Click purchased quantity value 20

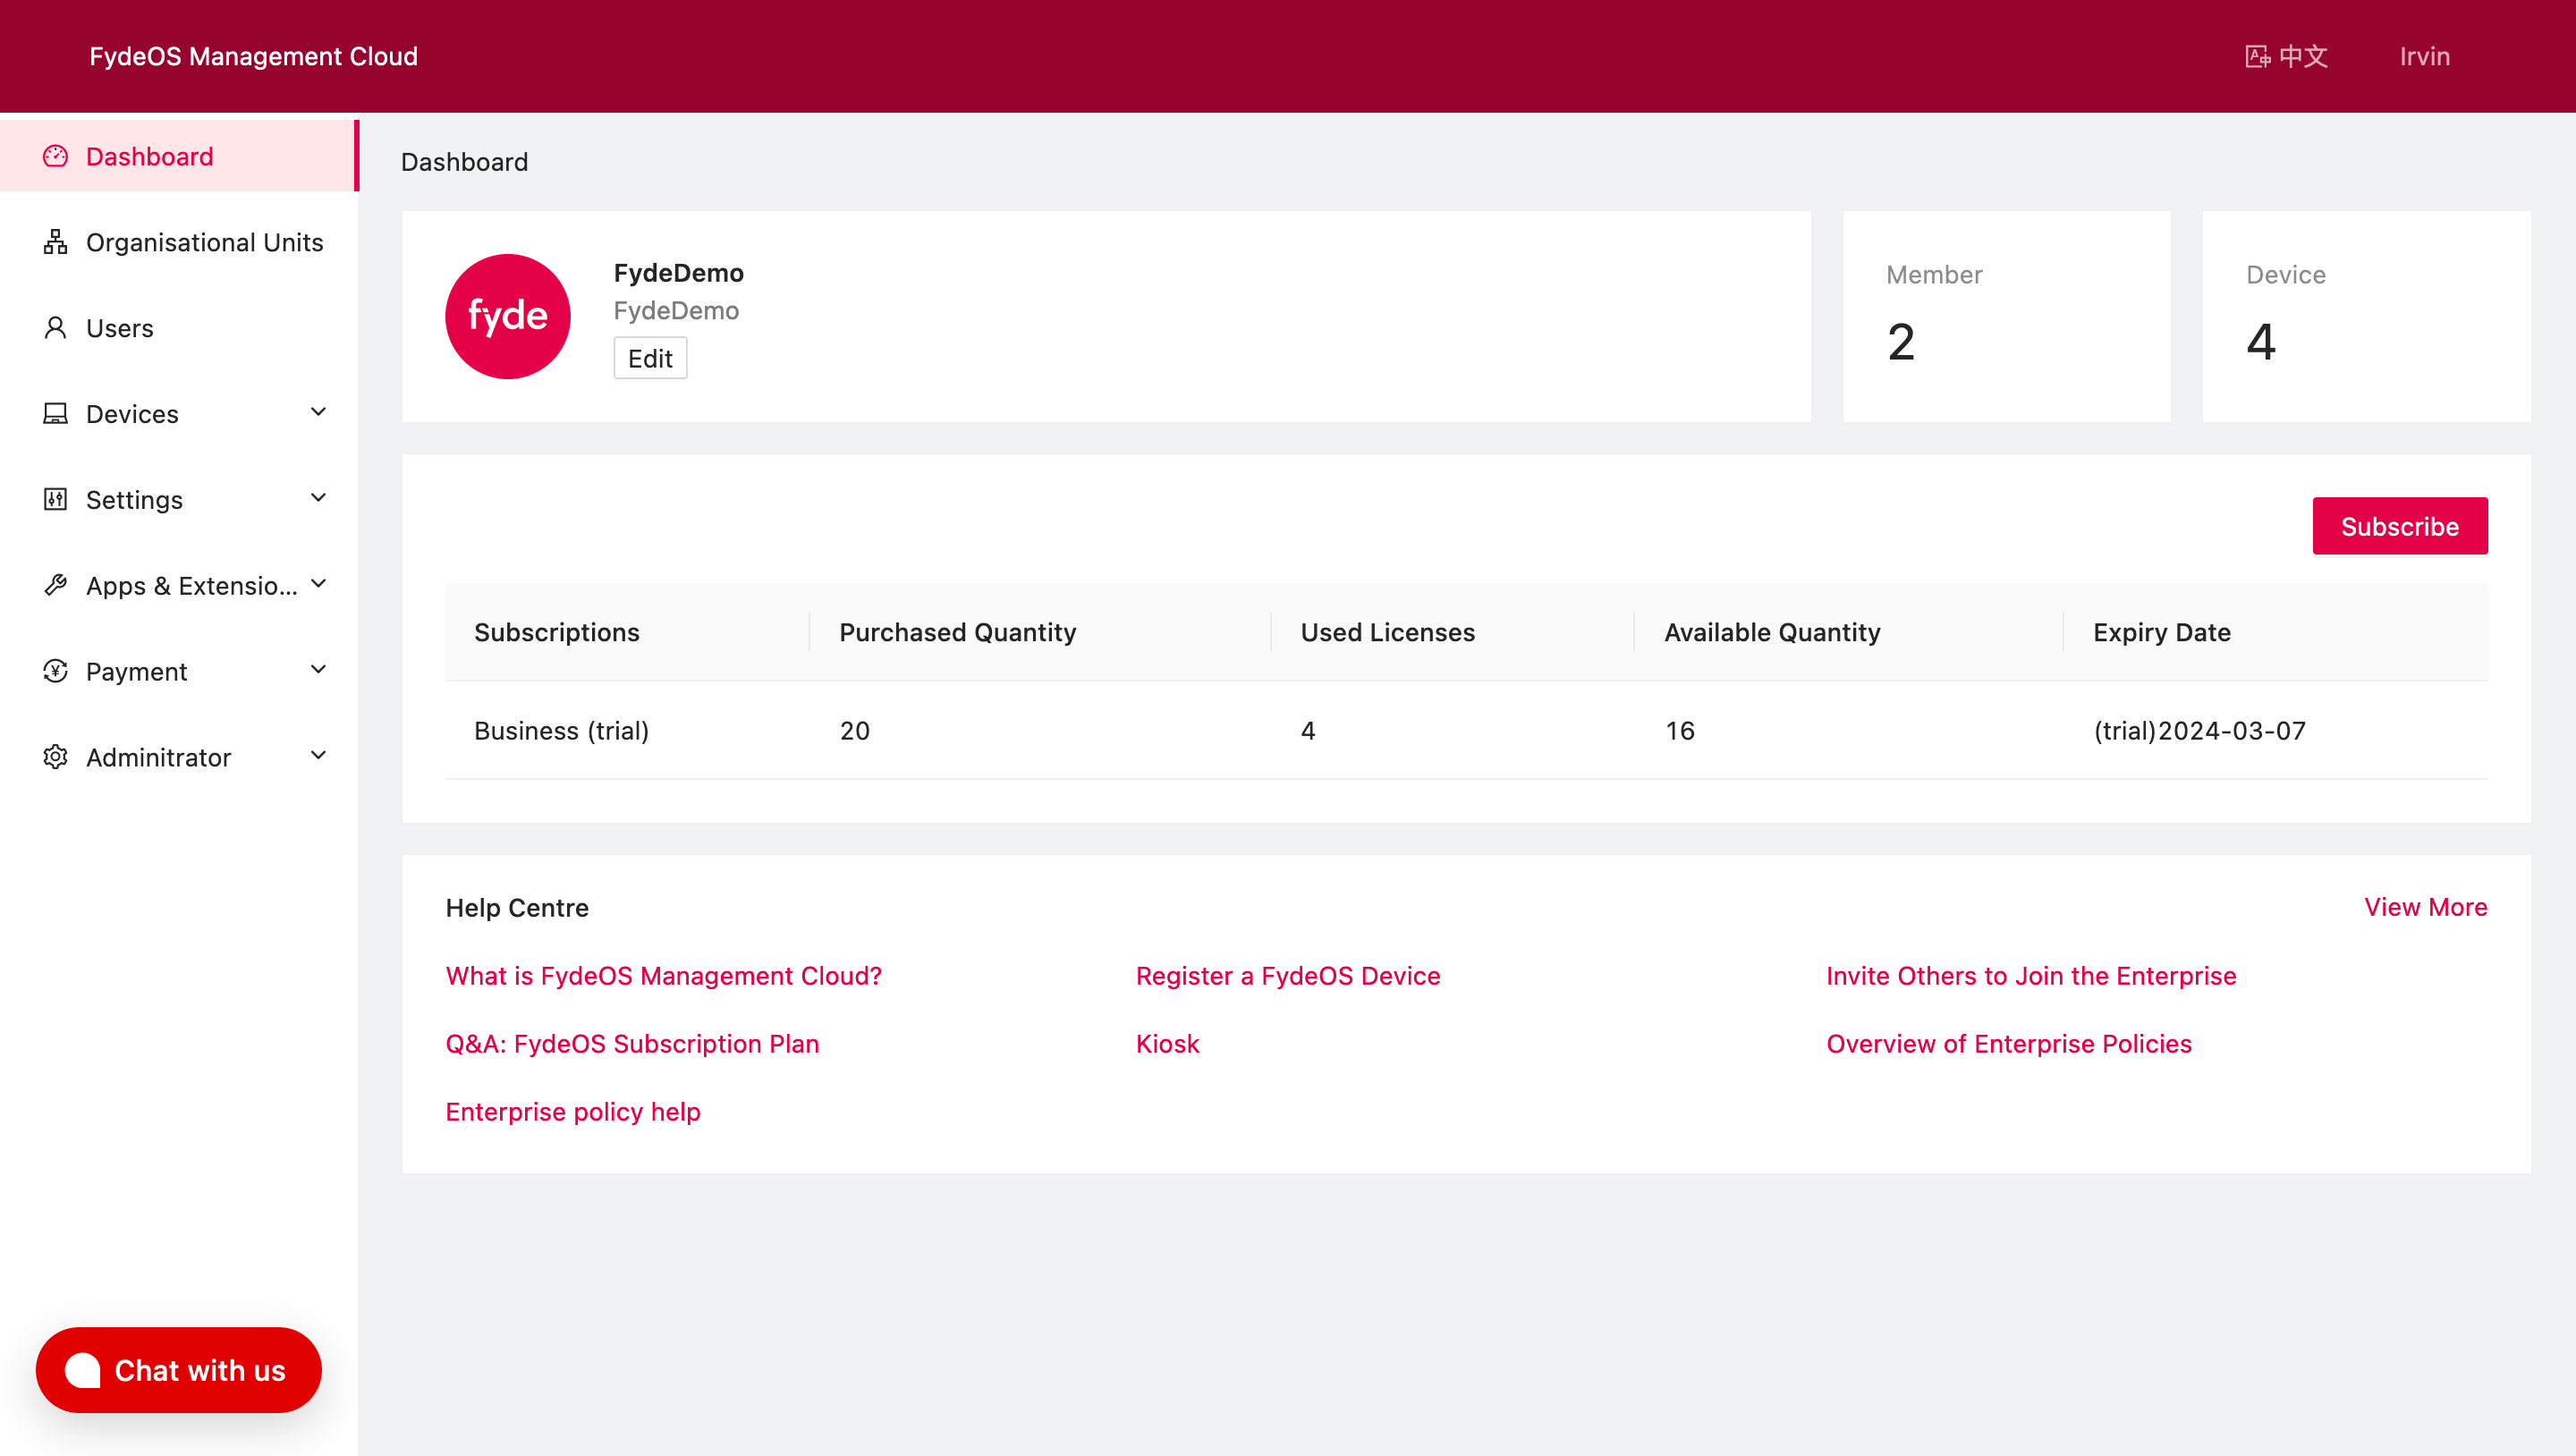click(855, 731)
